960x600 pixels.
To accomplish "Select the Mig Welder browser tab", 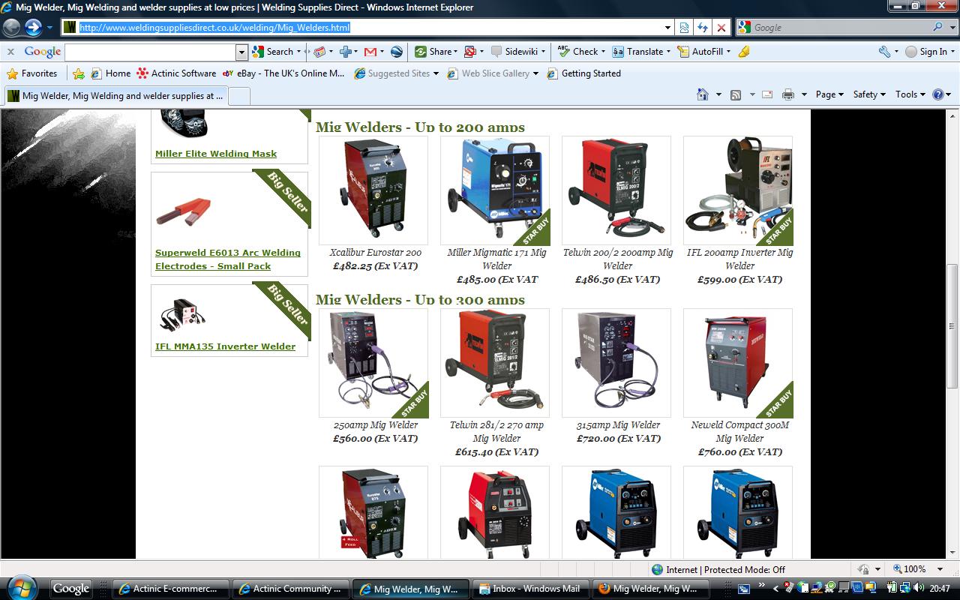I will coord(115,96).
